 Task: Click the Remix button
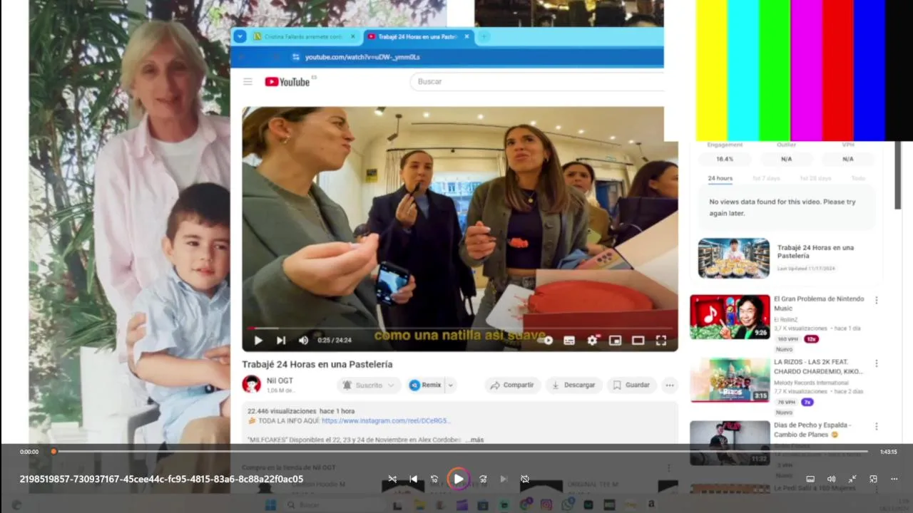coord(426,385)
